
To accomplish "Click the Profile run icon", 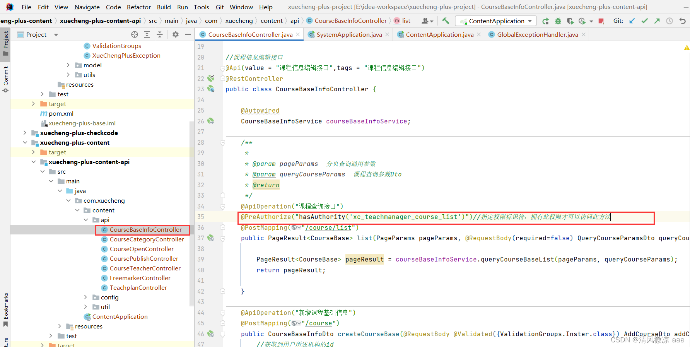I will [582, 21].
